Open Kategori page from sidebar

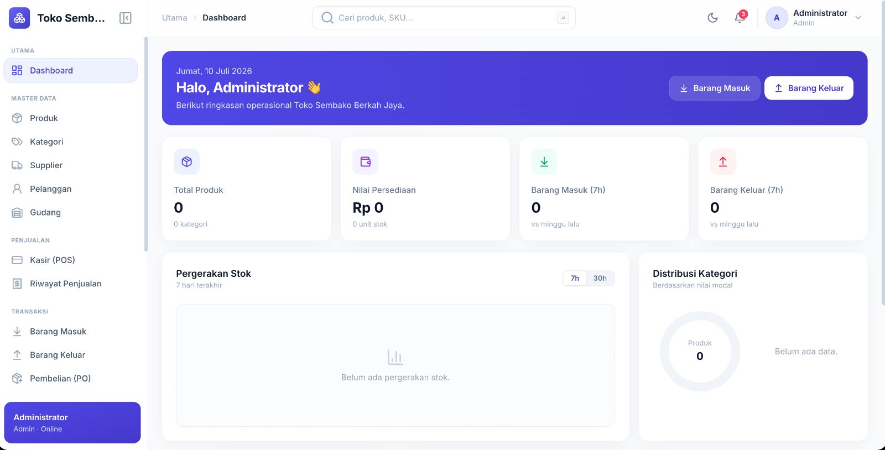coord(70,142)
